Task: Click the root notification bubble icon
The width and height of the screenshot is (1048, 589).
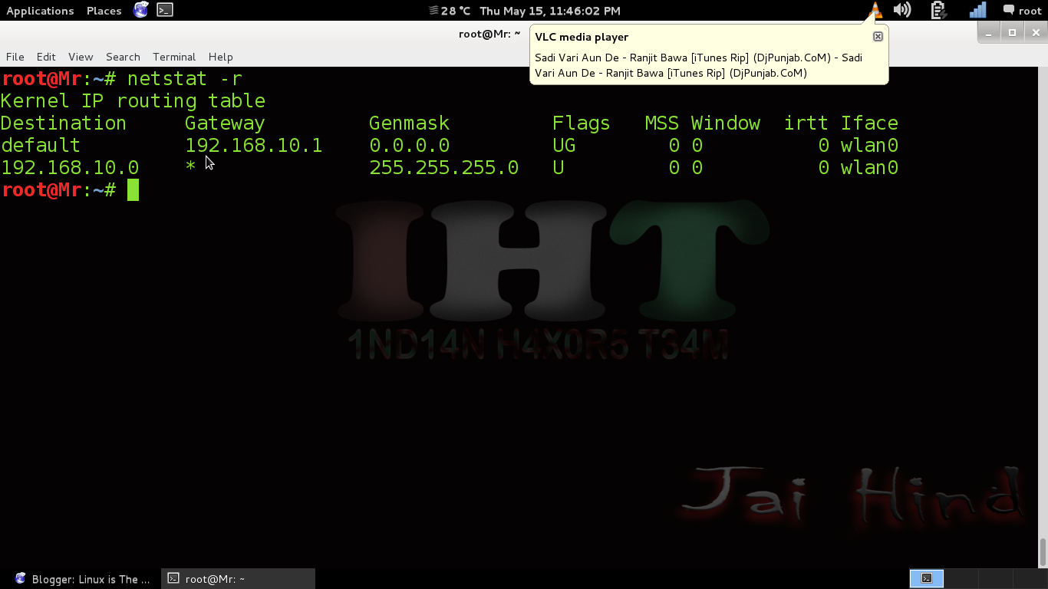Action: [1009, 10]
